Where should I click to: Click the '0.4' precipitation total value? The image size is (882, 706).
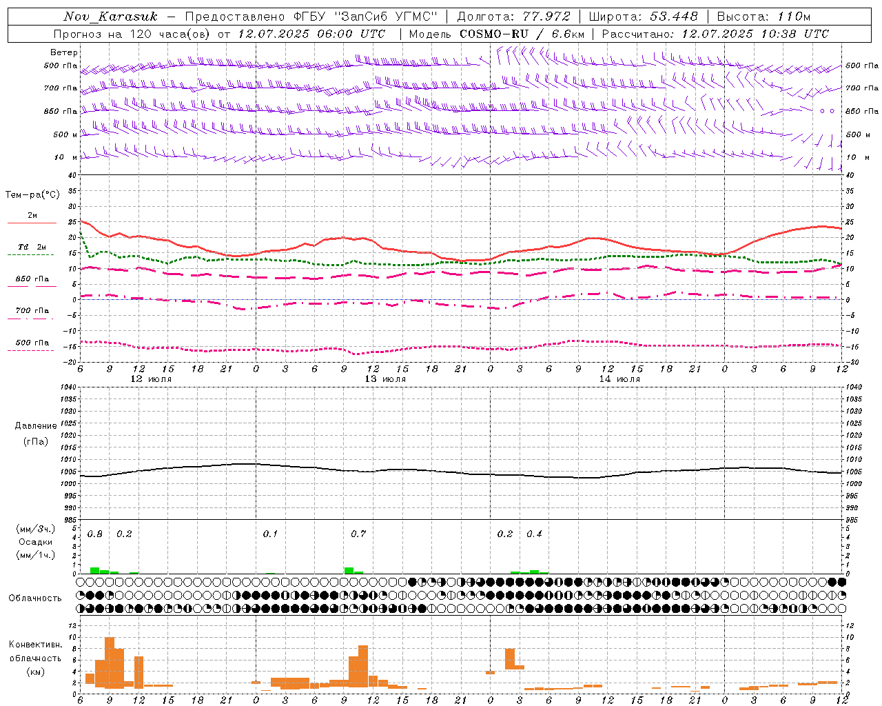(534, 534)
